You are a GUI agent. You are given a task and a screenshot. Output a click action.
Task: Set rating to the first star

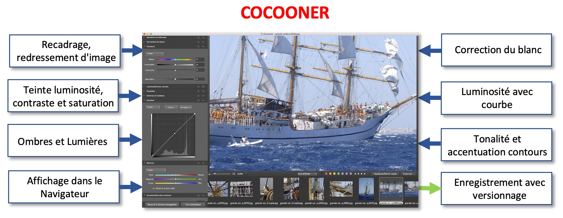tap(355, 174)
